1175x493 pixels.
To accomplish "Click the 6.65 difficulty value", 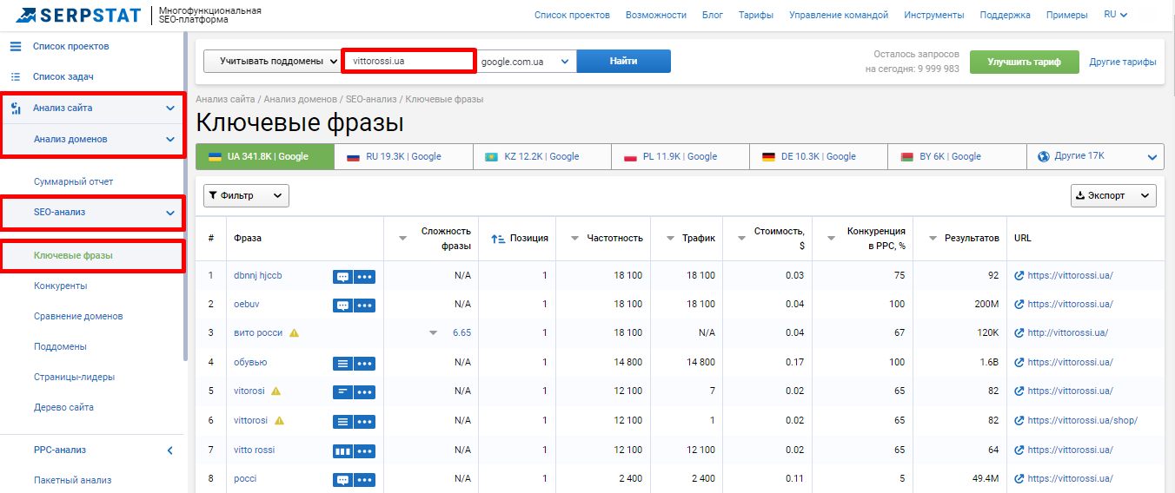I will tap(461, 333).
